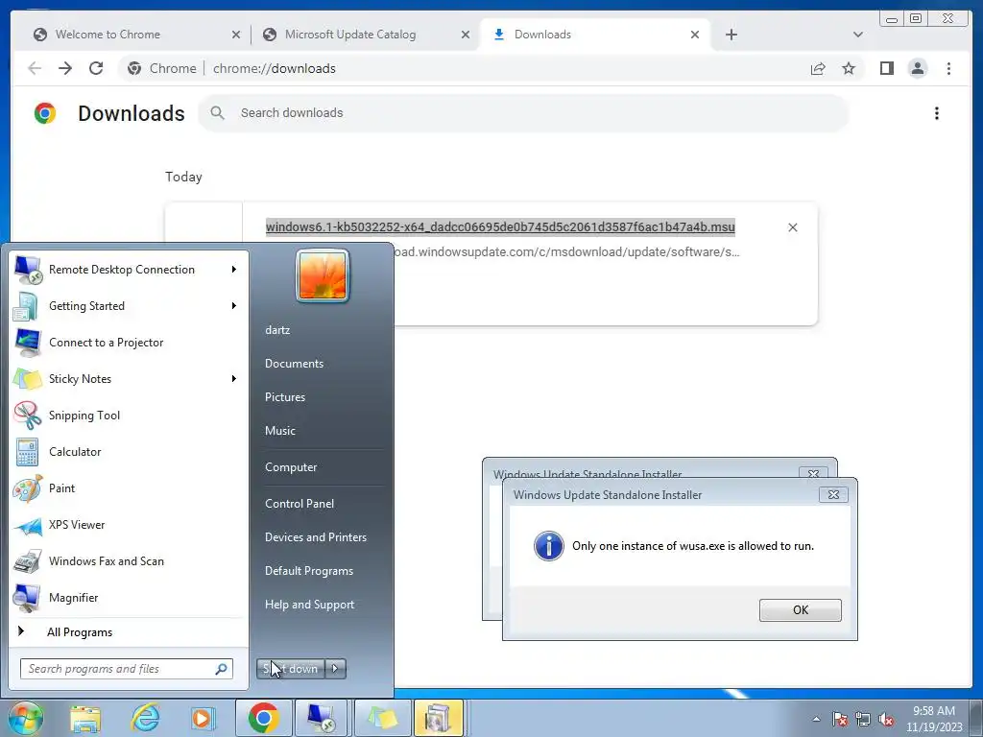Image resolution: width=983 pixels, height=737 pixels.
Task: Click the Search downloads field
Action: [x=523, y=113]
